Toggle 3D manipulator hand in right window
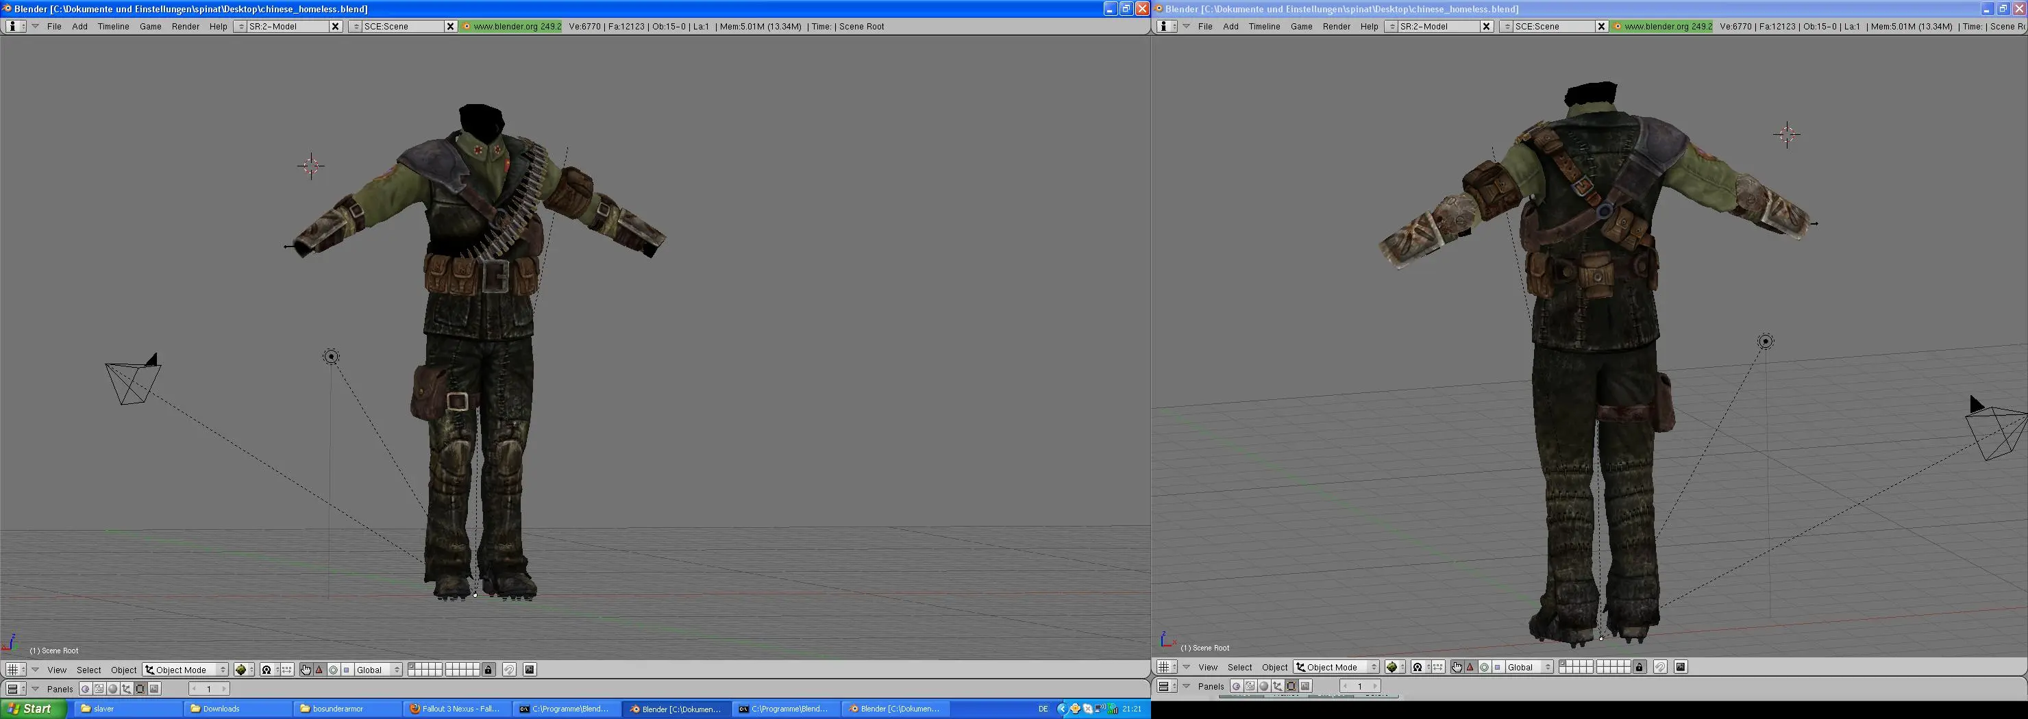This screenshot has width=2028, height=719. click(1457, 667)
